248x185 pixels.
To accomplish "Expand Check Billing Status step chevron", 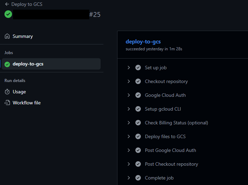I will (x=129, y=123).
